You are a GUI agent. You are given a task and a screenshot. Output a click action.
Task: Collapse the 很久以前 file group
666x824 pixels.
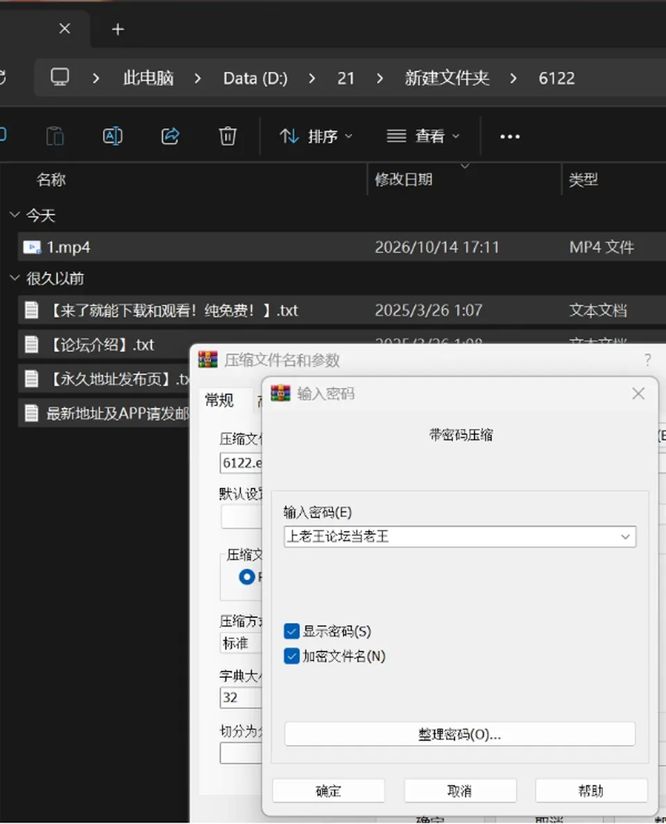tap(15, 278)
